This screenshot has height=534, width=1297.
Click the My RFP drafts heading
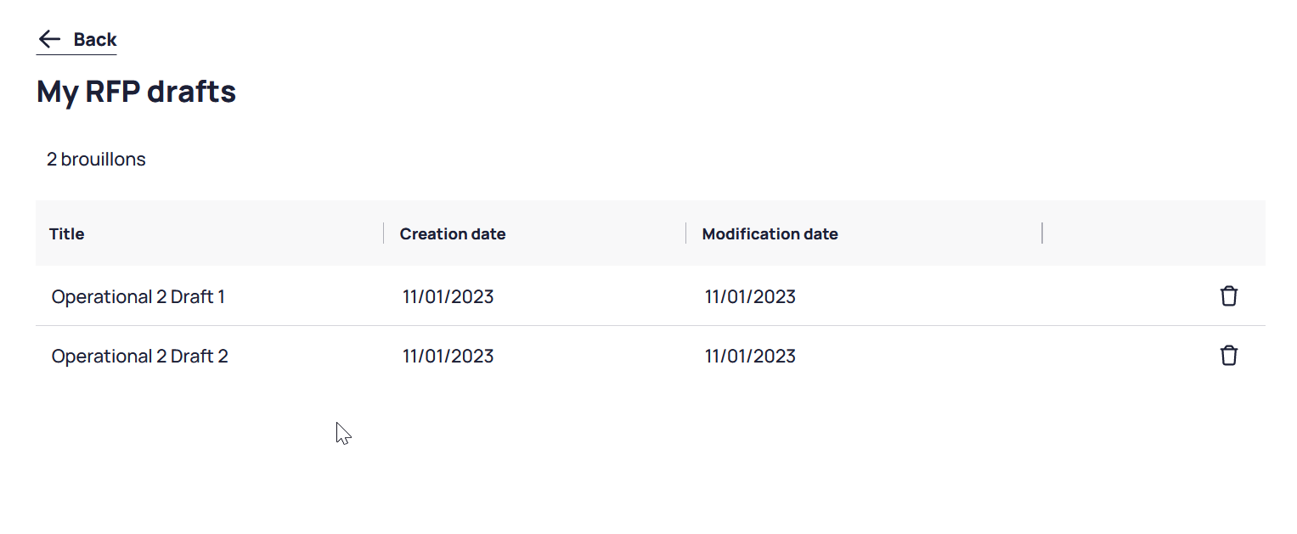(137, 91)
